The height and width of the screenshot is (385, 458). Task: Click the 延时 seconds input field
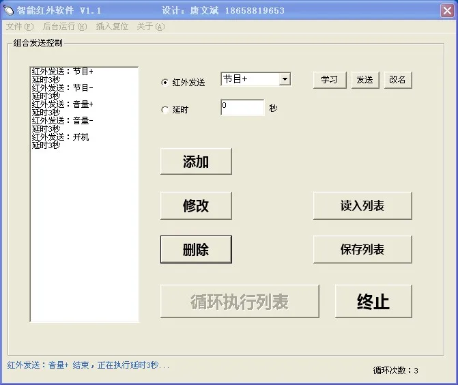242,107
